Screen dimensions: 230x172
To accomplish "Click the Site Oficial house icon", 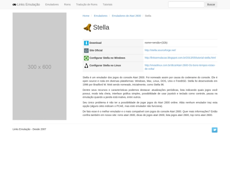I will [x=86, y=51].
